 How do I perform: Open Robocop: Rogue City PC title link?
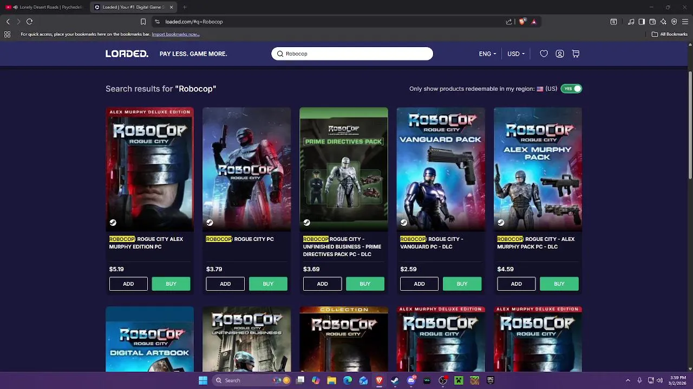pos(240,239)
